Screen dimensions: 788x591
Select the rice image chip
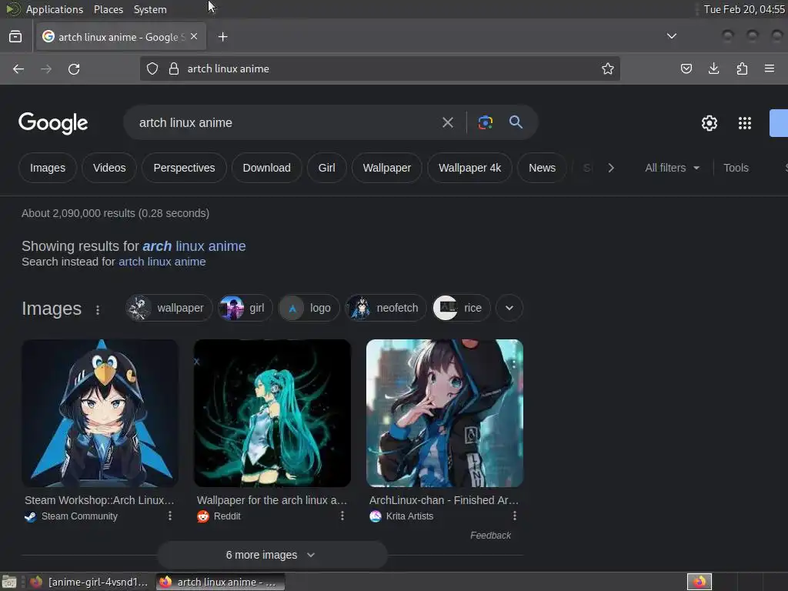(x=462, y=308)
